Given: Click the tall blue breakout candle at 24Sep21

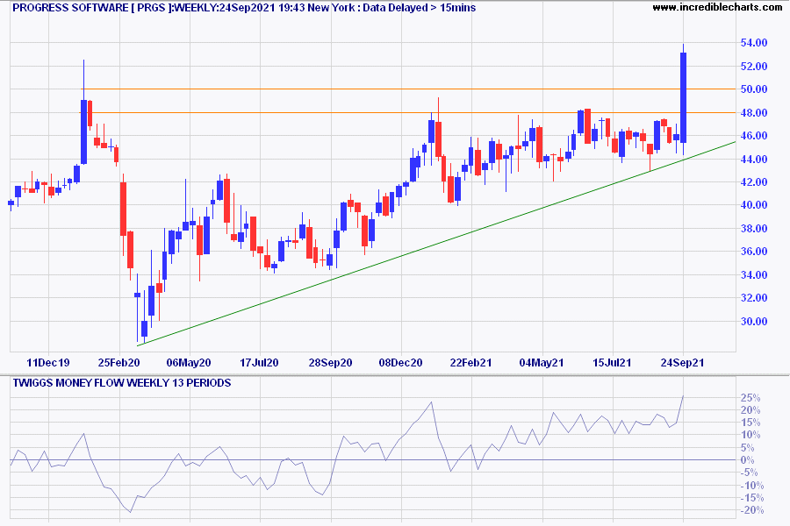Looking at the screenshot, I should click(x=683, y=97).
